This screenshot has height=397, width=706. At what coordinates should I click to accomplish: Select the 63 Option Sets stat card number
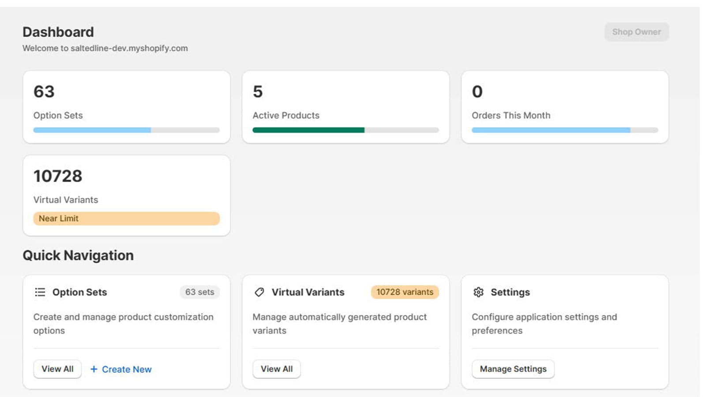[x=44, y=92]
